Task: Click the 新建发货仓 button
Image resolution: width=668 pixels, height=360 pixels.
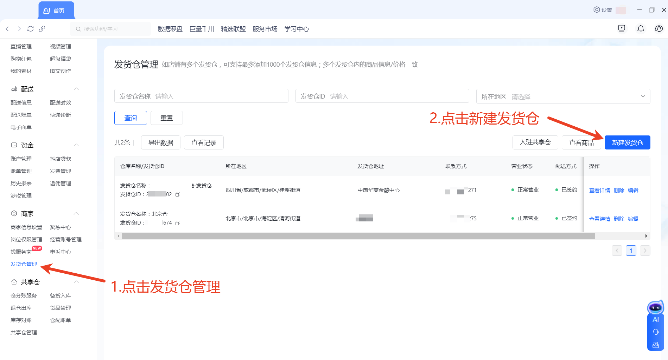Action: [627, 142]
